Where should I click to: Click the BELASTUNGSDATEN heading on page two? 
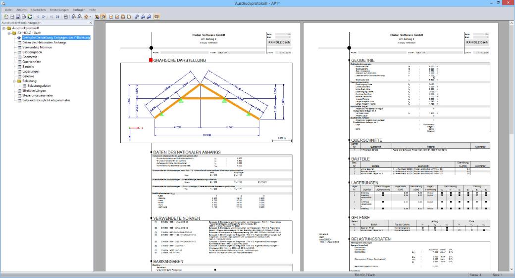(x=371, y=239)
